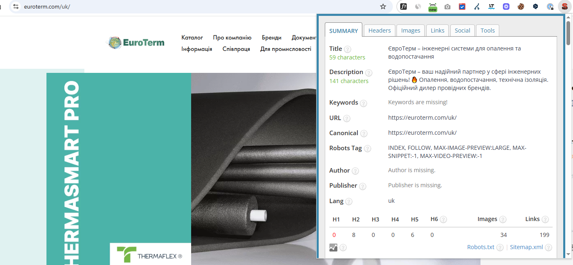Click the SEO META extension icon

pos(564,7)
